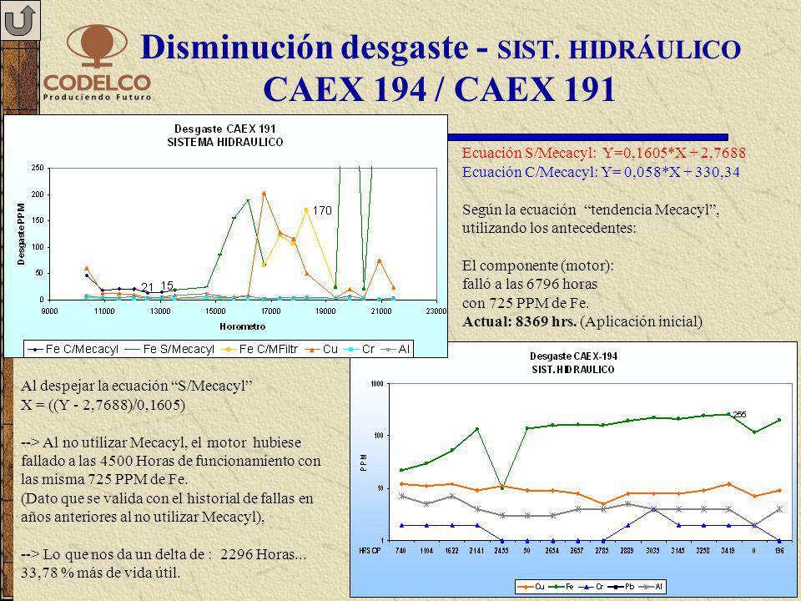Click the red 'Ecuación S/Mecacyl' text

tap(604, 153)
